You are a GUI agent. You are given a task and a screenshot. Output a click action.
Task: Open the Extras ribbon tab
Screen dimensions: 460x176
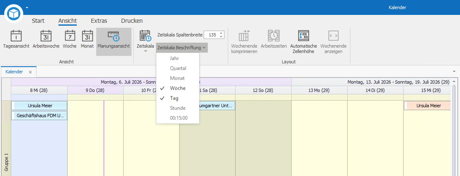pyautogui.click(x=99, y=21)
